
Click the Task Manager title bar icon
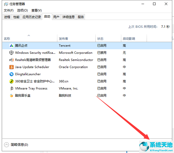click(6, 4)
